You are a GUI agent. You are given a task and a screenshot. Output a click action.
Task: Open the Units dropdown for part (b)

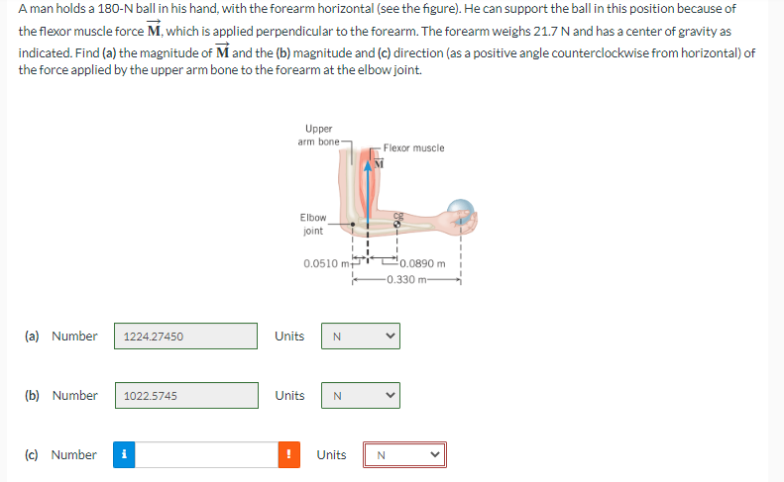coord(361,396)
